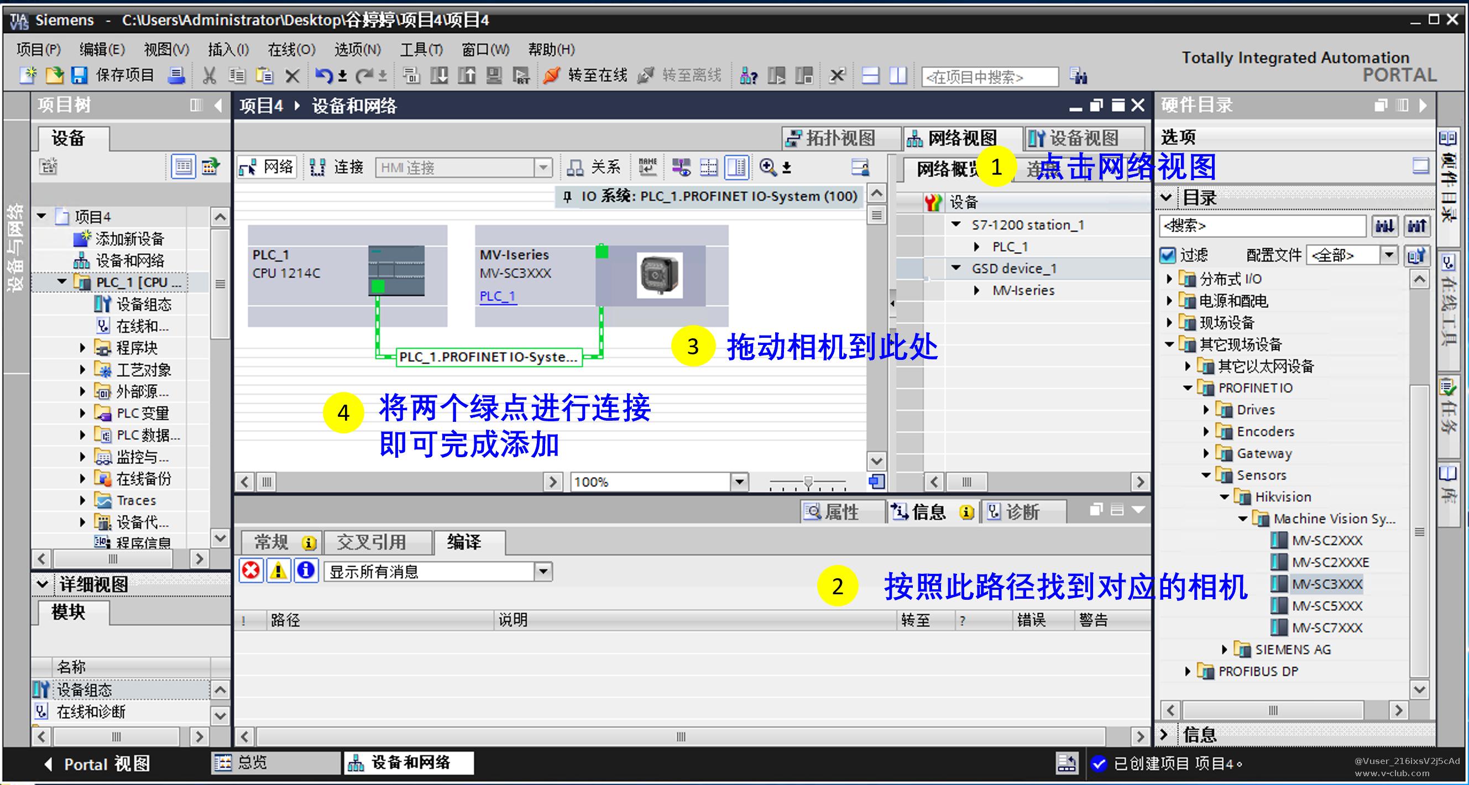This screenshot has width=1469, height=785.
Task: Open the 在线(O) menu
Action: 291,50
